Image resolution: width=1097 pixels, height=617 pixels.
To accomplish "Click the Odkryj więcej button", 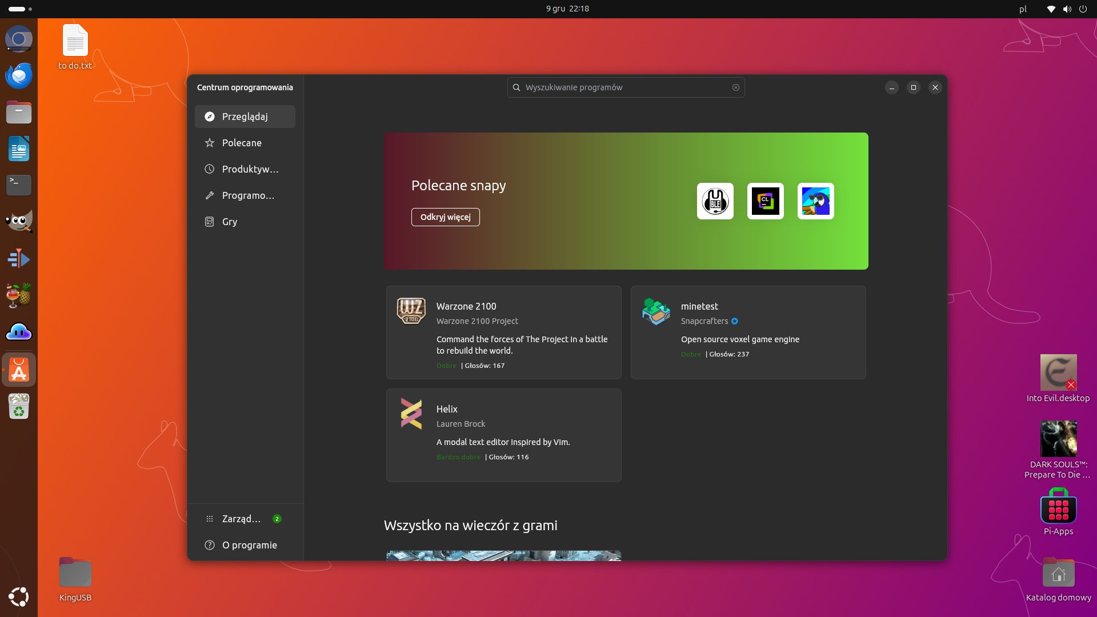I will coord(445,217).
